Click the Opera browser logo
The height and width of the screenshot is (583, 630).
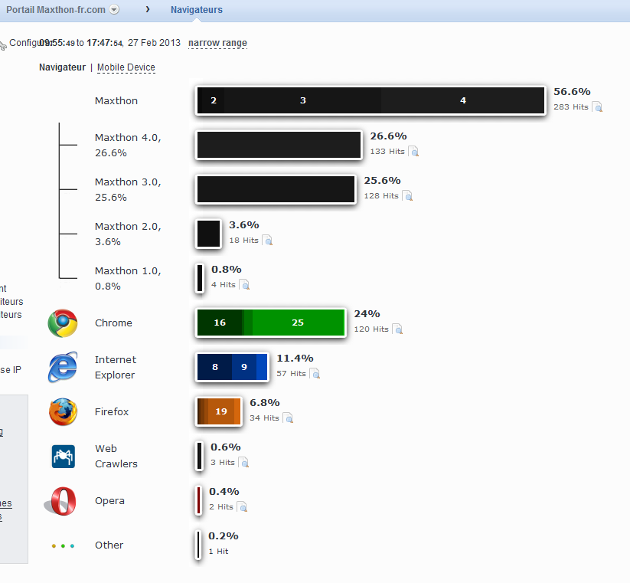click(x=60, y=501)
